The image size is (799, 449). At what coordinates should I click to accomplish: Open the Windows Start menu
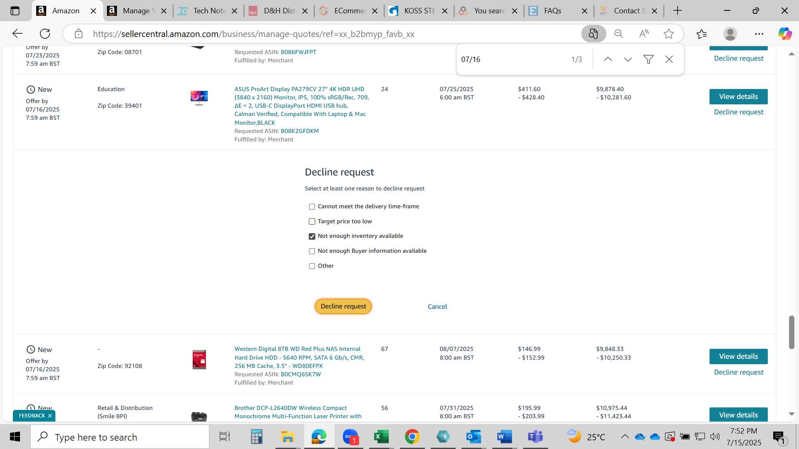[x=15, y=437]
